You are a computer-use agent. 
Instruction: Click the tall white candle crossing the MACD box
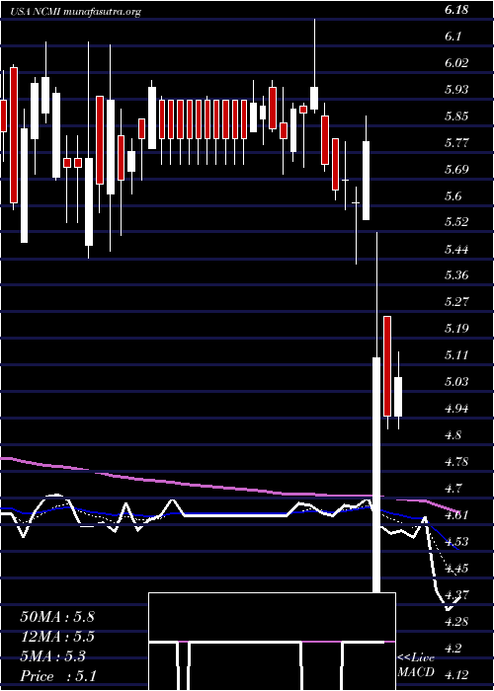click(376, 475)
